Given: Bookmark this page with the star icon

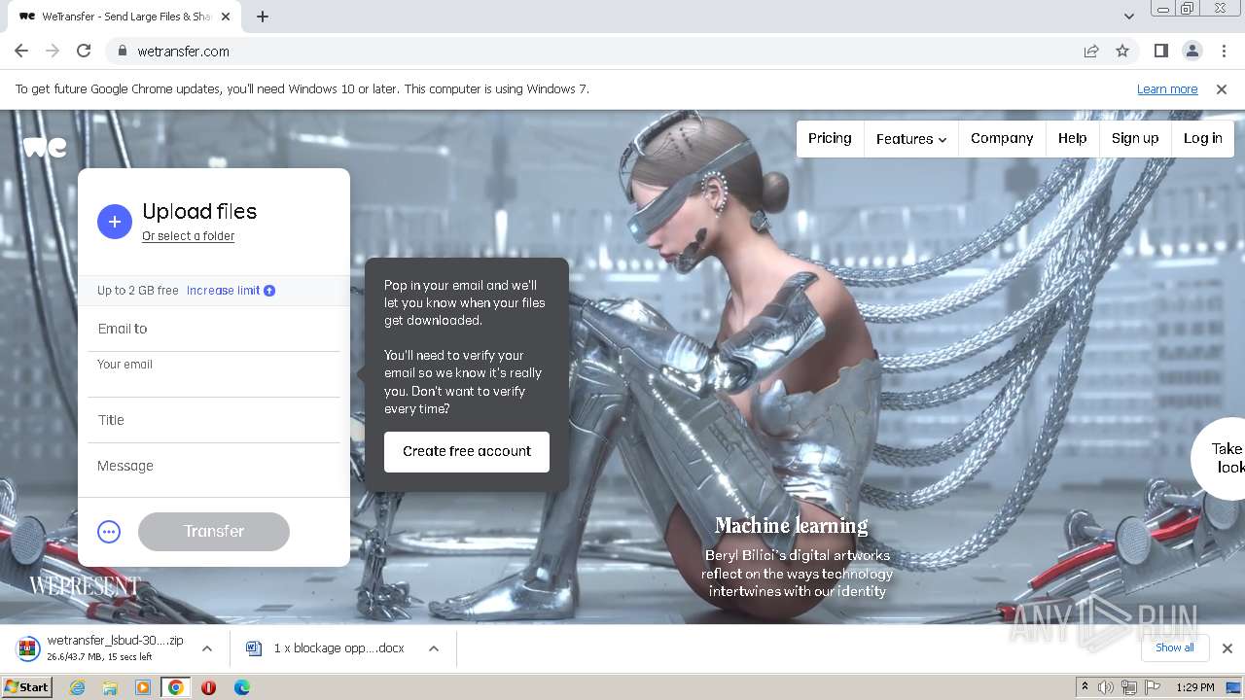Looking at the screenshot, I should click(x=1122, y=52).
